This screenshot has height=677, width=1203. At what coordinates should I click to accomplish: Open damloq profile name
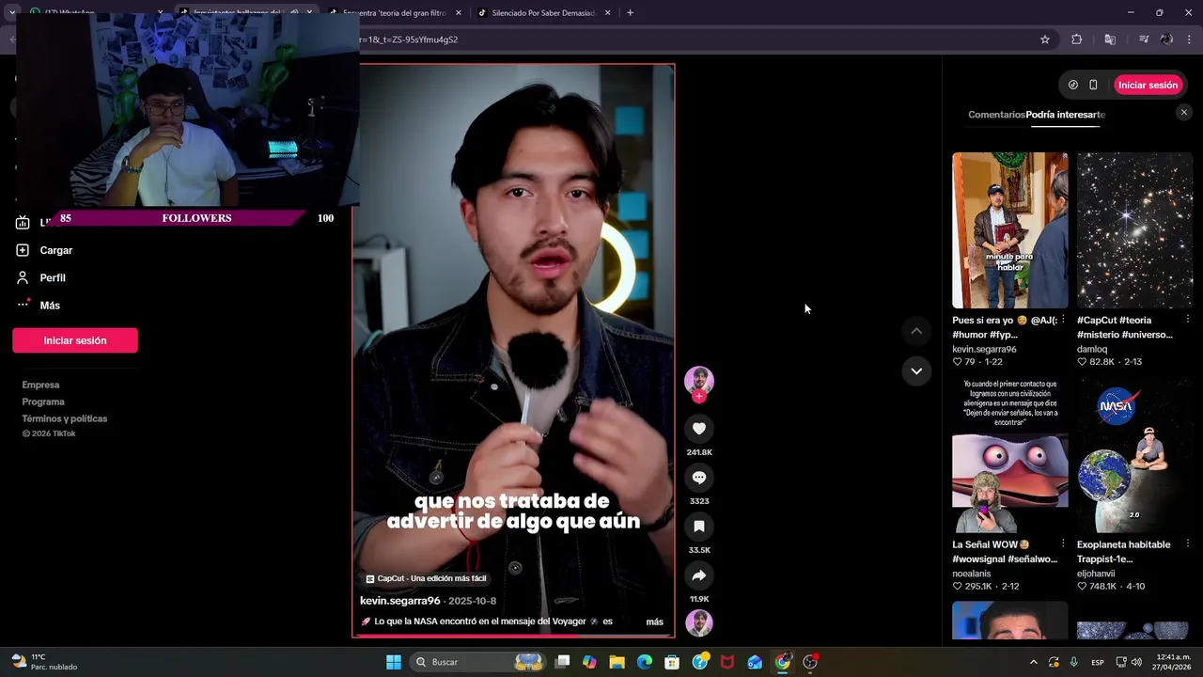click(1092, 349)
